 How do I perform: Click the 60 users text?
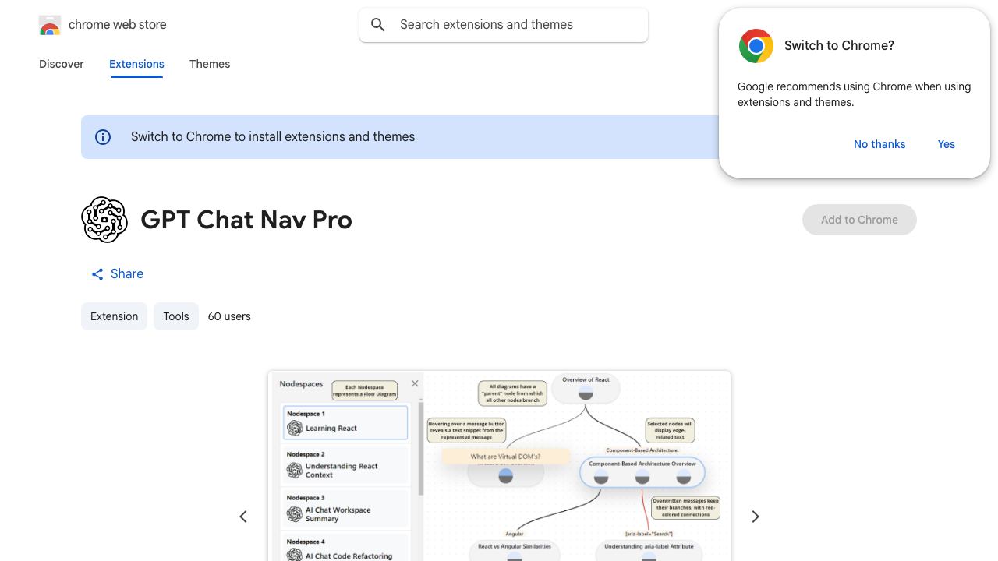pos(229,316)
